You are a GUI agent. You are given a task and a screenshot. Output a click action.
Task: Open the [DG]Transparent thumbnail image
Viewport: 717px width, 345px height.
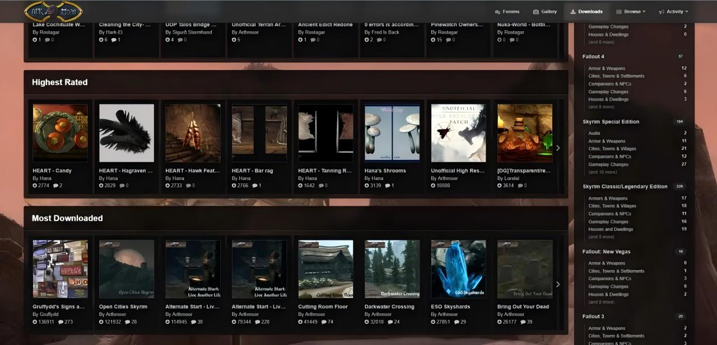(525, 133)
